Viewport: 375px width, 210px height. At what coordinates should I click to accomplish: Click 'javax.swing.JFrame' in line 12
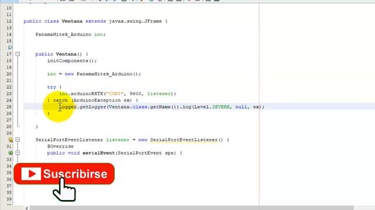135,21
